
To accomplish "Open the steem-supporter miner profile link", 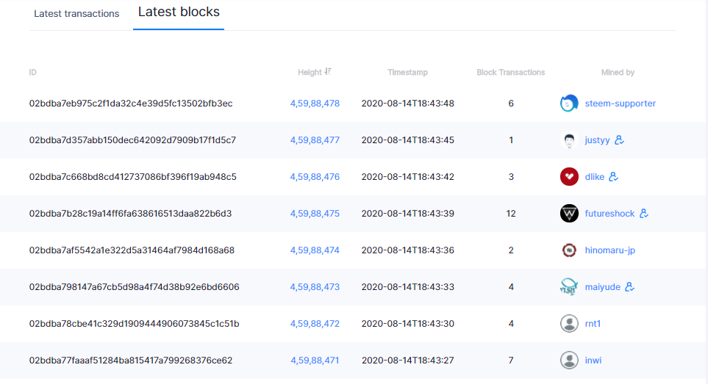I will point(620,104).
